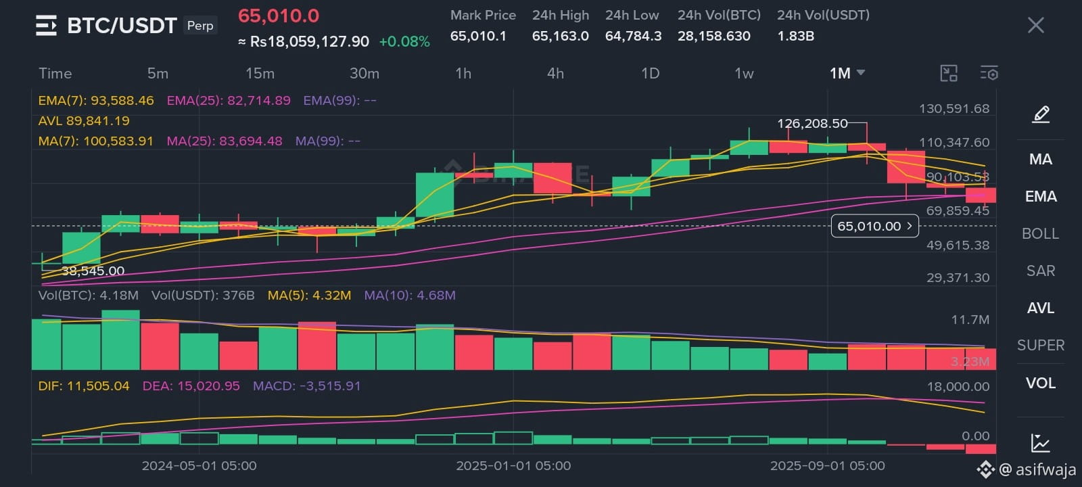1082x487 pixels.
Task: Click the 2025-09-01 05:00 time axis label
Action: point(827,466)
